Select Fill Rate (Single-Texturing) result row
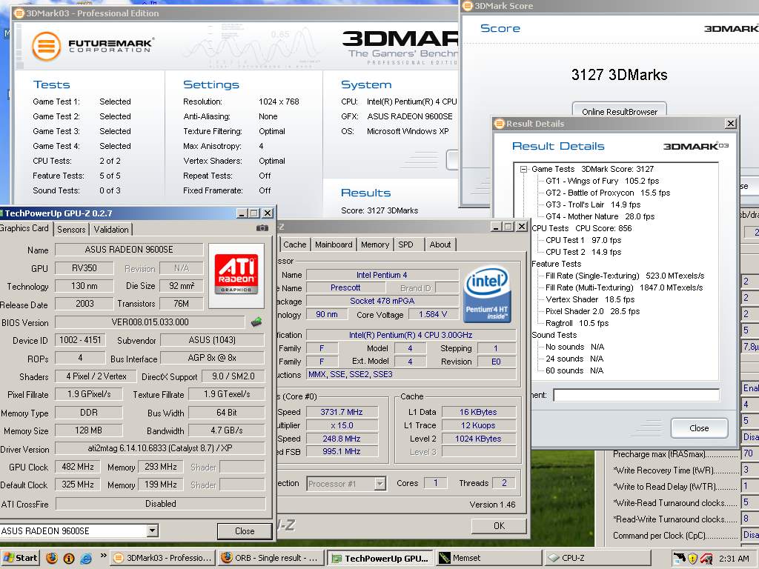Viewport: 759px width, 569px height. pyautogui.click(x=624, y=276)
